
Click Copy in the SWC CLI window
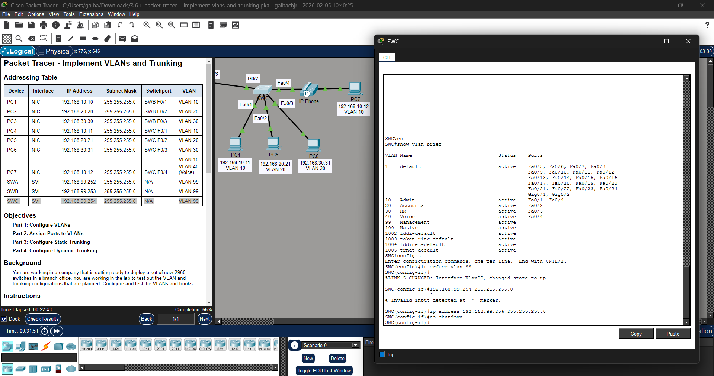[x=636, y=334]
